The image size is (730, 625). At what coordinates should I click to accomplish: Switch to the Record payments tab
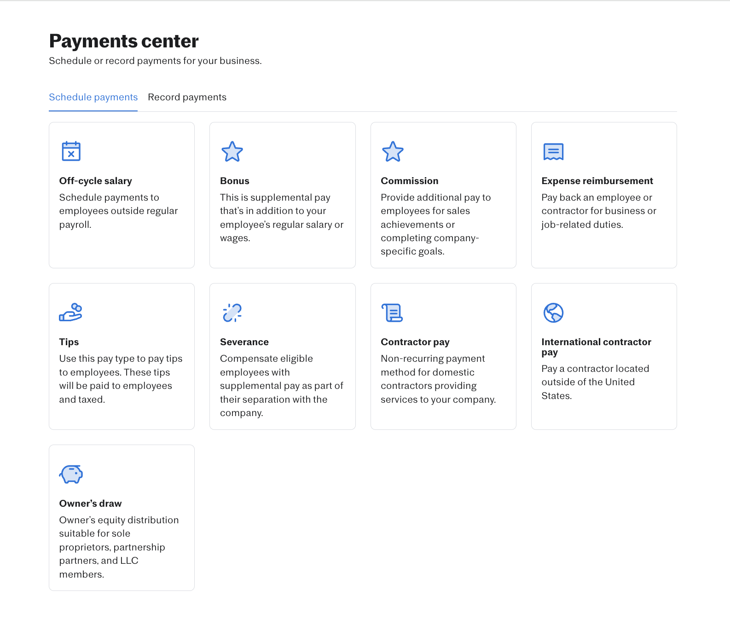coord(187,97)
